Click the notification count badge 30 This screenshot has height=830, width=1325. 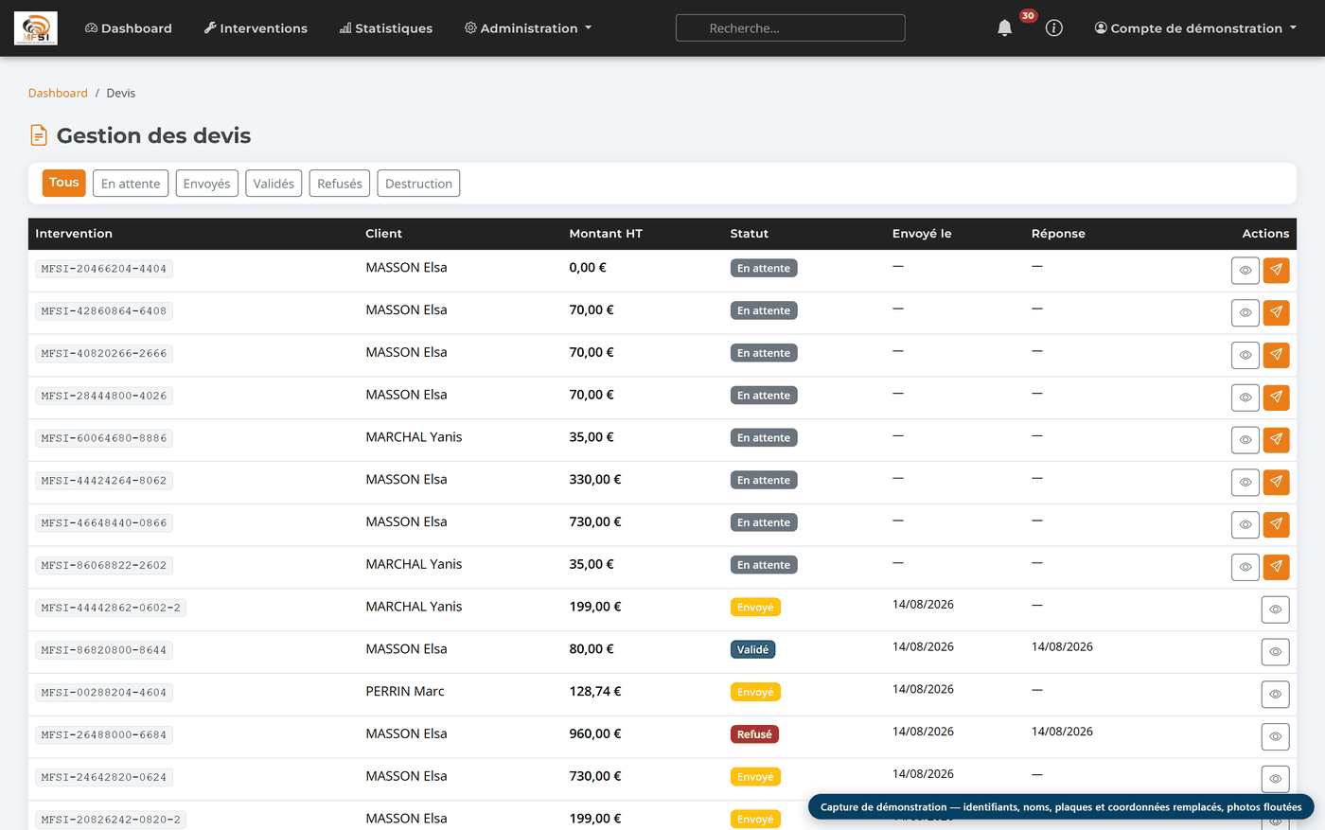pyautogui.click(x=1029, y=16)
